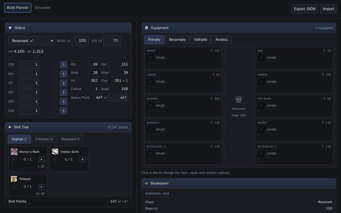Image resolution: width=341 pixels, height=213 pixels.
Task: Increase Orphan Skills level
Action: 83,159
